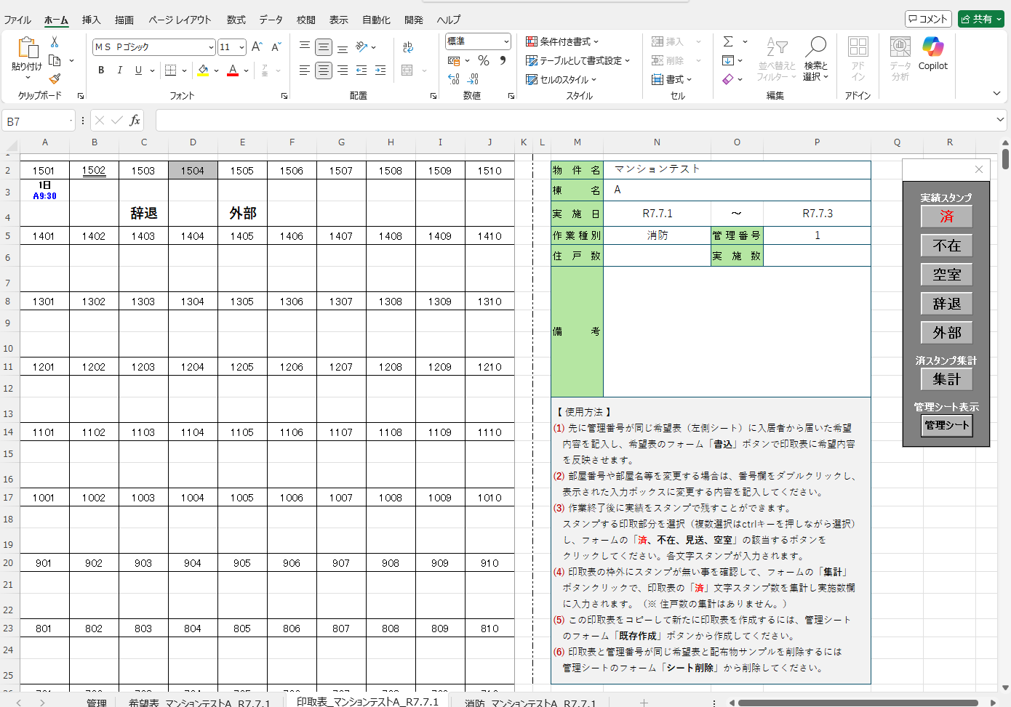Click the Name Box showing B7
Viewport: 1011px width, 707px height.
pyautogui.click(x=33, y=120)
